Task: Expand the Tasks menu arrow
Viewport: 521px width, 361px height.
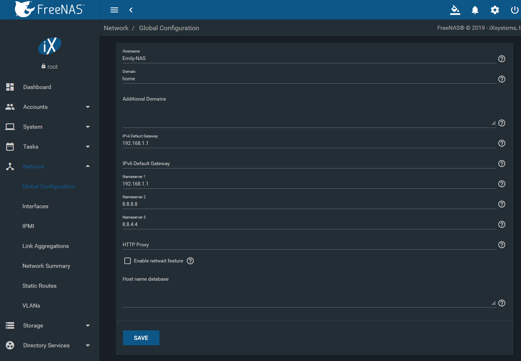Action: click(88, 147)
